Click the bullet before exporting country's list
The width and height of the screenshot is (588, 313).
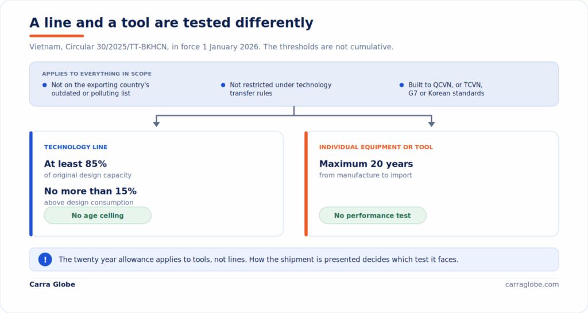tap(45, 85)
